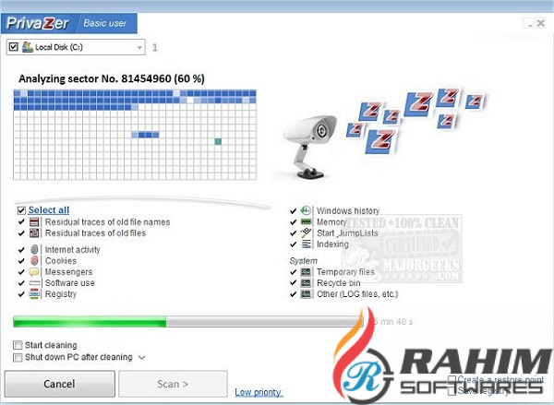This screenshot has height=405, width=554.
Task: Click the Local Disk drive icon
Action: pyautogui.click(x=28, y=47)
